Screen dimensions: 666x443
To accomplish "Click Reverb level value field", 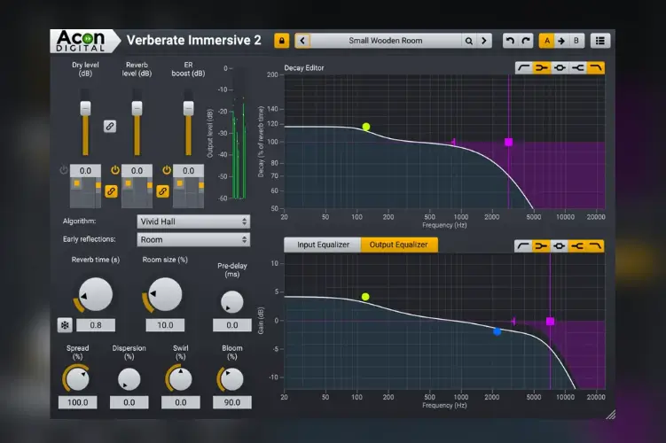I will coord(137,171).
